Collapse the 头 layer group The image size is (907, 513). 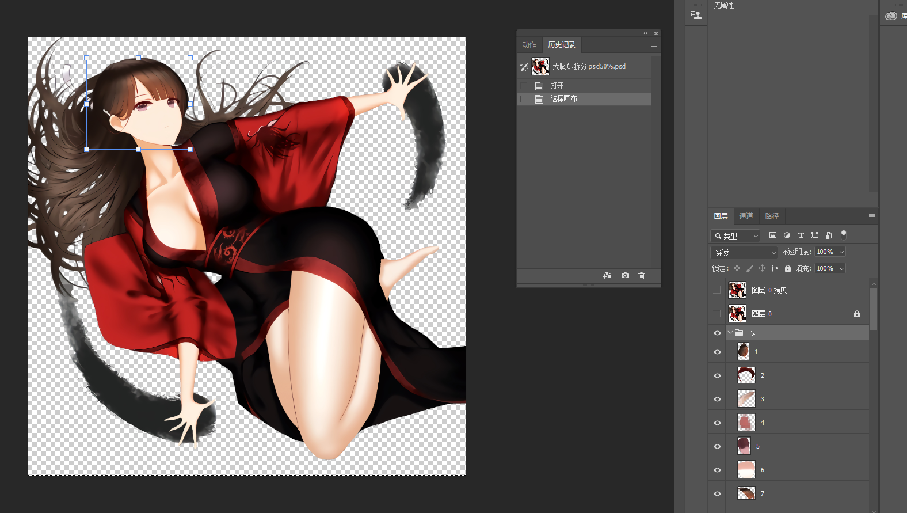point(730,332)
